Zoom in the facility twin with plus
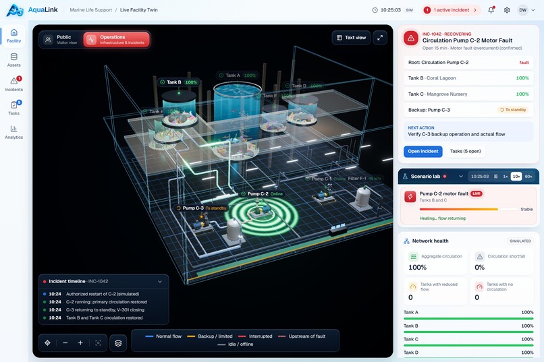The height and width of the screenshot is (362, 544). 80,342
